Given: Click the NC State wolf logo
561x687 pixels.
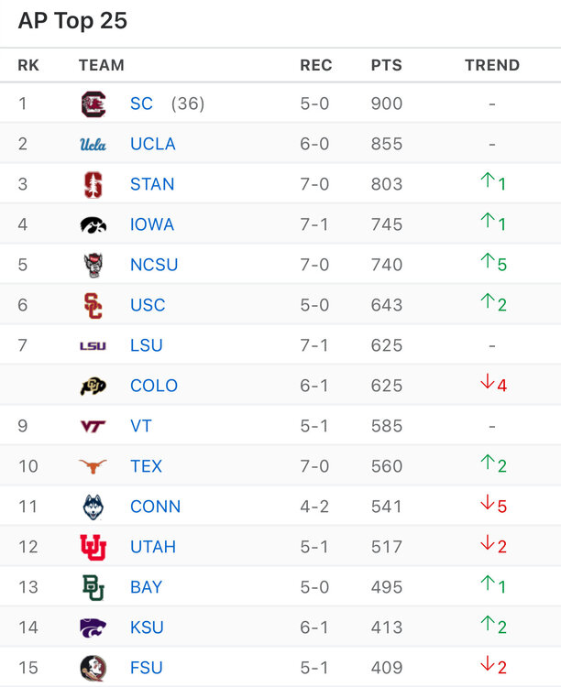Looking at the screenshot, I should click(x=93, y=265).
